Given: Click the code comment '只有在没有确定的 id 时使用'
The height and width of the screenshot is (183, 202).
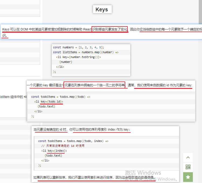Looking at the screenshot, I should click(63, 146).
